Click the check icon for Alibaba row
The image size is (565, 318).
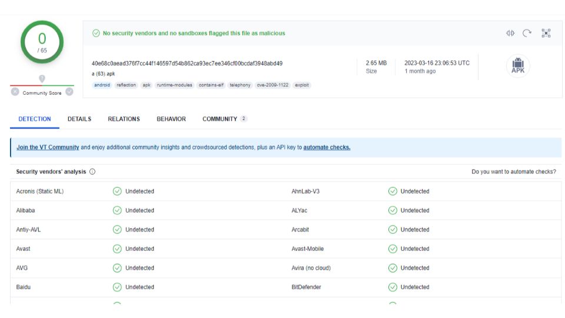[x=117, y=210]
